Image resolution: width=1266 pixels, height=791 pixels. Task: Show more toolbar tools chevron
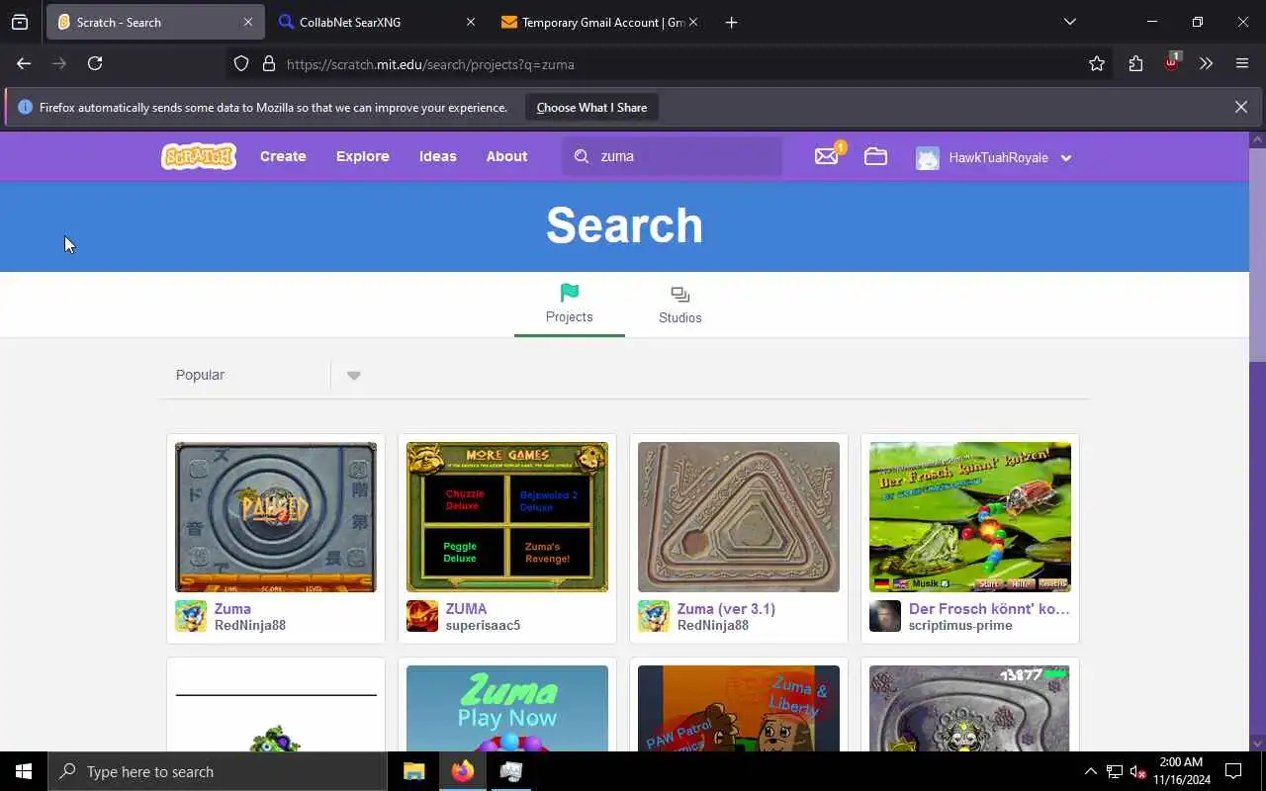[1206, 63]
